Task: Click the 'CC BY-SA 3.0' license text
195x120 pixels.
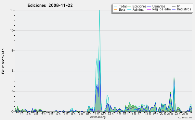Action: 185,117
